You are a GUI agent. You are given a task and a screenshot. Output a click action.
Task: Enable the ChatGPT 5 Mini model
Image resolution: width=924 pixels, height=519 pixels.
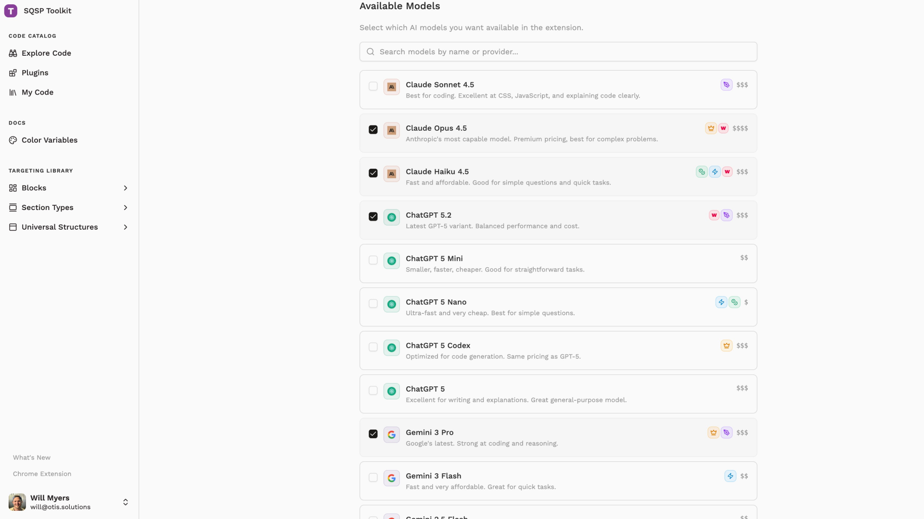(373, 260)
